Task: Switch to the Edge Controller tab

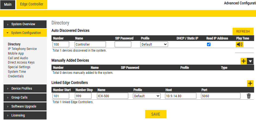Action: (32, 4)
